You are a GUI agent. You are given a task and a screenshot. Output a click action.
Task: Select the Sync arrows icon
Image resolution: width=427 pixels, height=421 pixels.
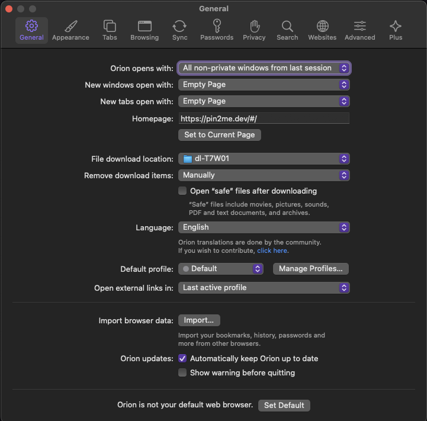pos(179,27)
